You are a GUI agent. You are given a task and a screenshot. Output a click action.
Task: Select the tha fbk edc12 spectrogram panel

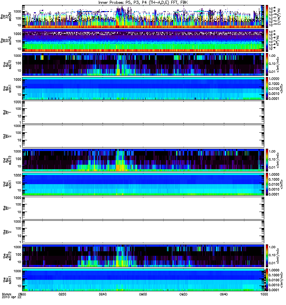[143, 64]
